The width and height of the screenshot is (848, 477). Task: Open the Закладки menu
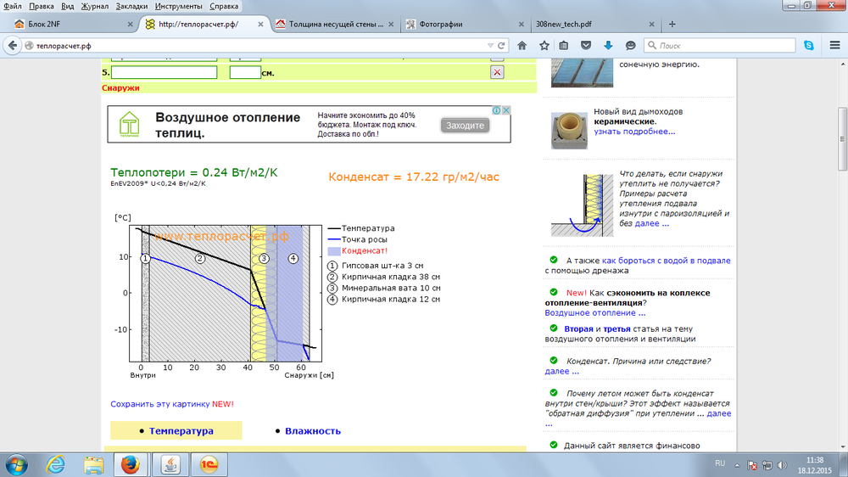coord(131,6)
